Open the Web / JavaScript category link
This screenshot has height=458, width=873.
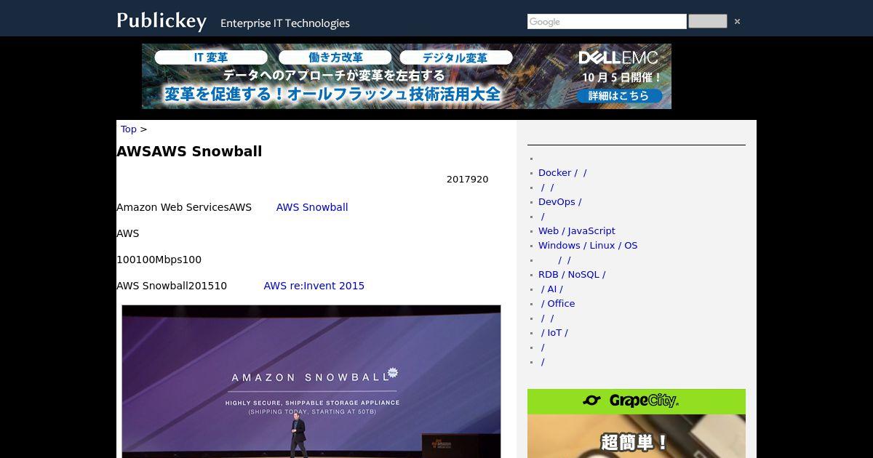tap(577, 230)
